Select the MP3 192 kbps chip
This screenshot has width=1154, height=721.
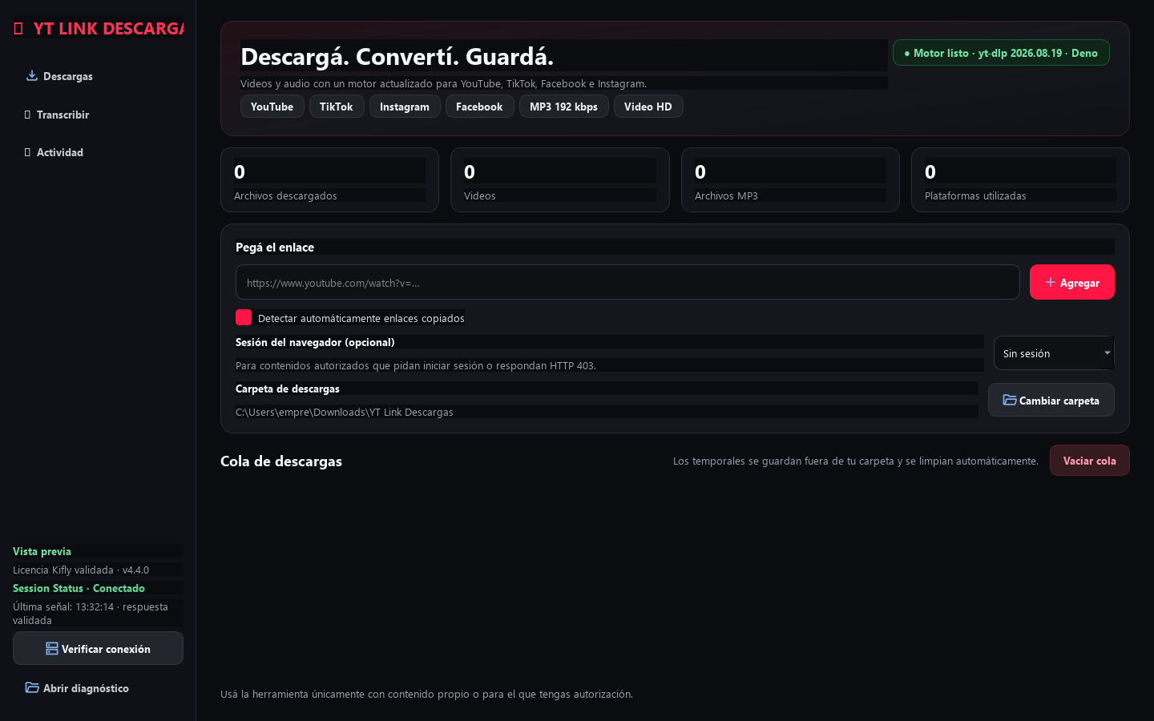click(x=564, y=107)
